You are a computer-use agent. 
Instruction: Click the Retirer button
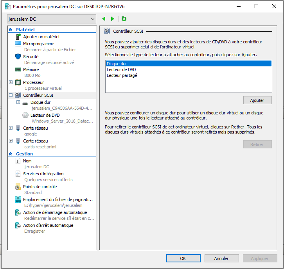pyautogui.click(x=257, y=144)
